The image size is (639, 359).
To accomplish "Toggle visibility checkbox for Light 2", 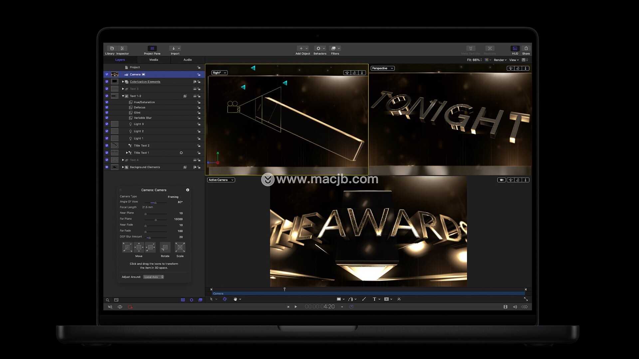I will coord(107,131).
